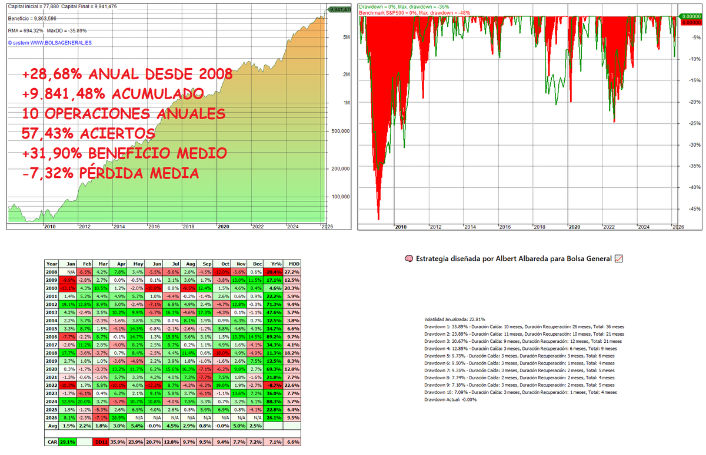This screenshot has width=706, height=455.
Task: Click the chart emoji after Bolsa General
Action: (x=618, y=258)
